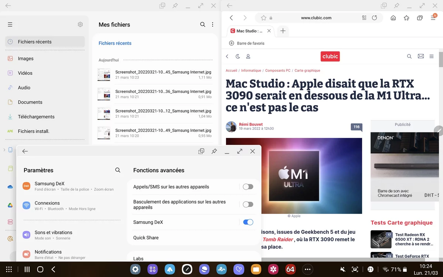This screenshot has height=277, width=443.
Task: Enable reader mode in the address bar
Action: click(364, 18)
